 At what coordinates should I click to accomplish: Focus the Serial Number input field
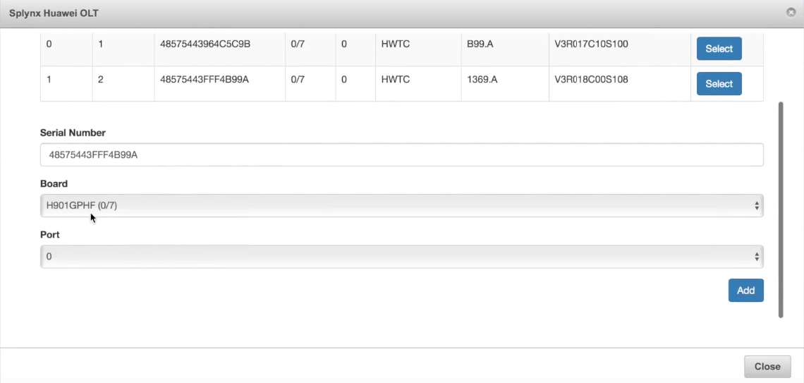coord(401,155)
